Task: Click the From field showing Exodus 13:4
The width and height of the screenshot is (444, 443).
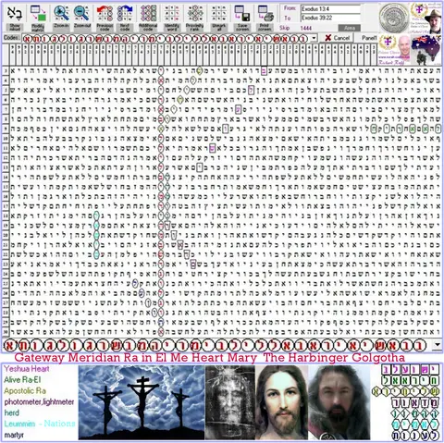Action: coord(330,9)
